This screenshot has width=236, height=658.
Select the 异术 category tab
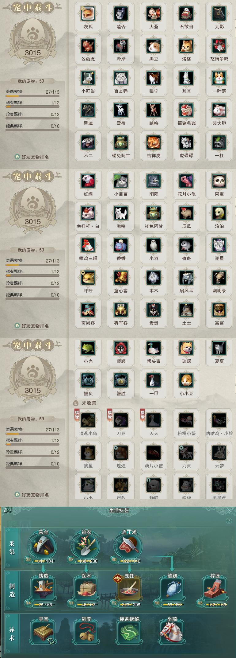pyautogui.click(x=12, y=633)
